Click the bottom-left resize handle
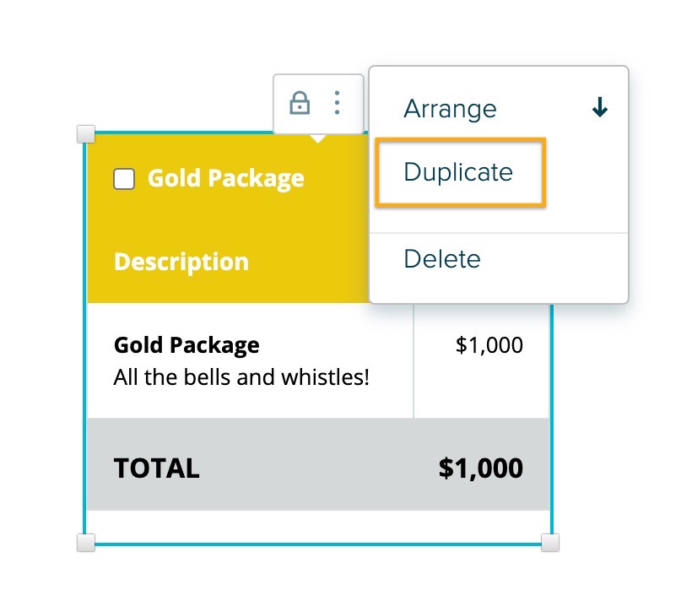The image size is (692, 601). (86, 543)
